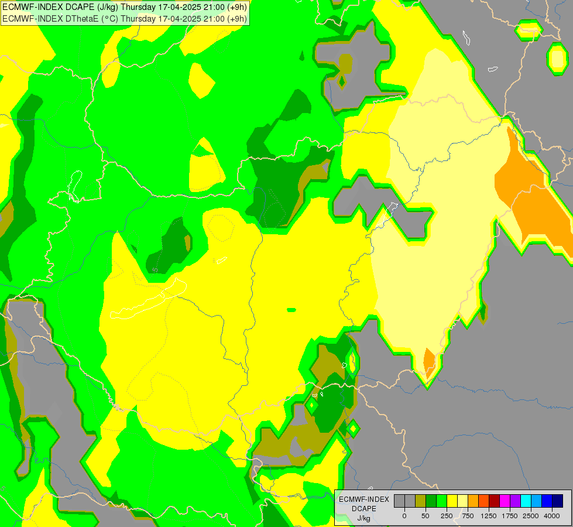
Task: Click the 'J/kg' unit label in legend
Action: [x=363, y=519]
